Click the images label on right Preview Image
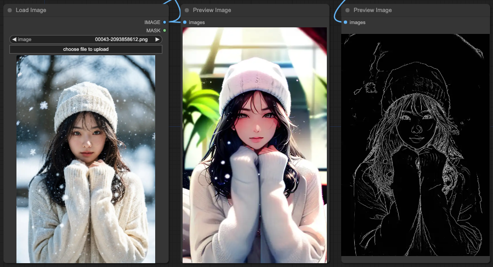493x267 pixels. 357,22
